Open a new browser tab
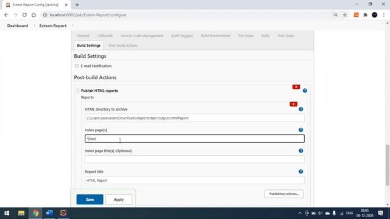 [77, 5]
